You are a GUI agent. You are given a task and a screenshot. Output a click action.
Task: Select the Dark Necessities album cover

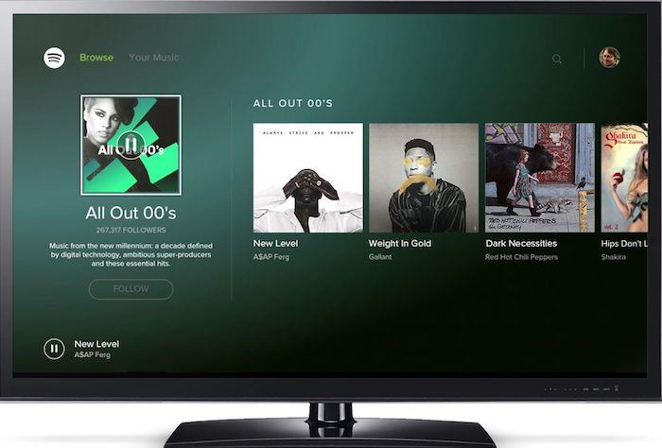click(x=540, y=178)
